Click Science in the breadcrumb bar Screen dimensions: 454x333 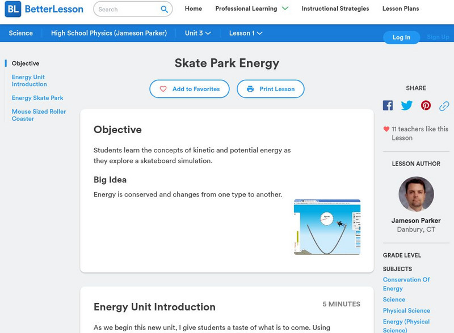pos(21,33)
